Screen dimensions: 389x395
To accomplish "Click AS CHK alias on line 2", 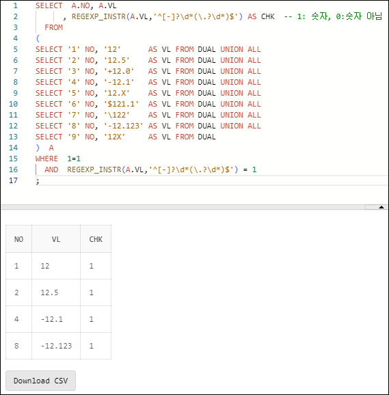I will [260, 16].
